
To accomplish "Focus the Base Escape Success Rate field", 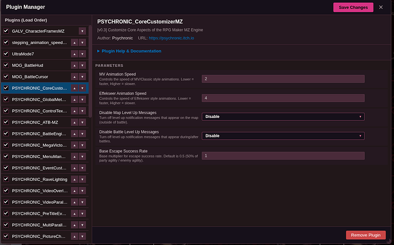I will (283, 156).
